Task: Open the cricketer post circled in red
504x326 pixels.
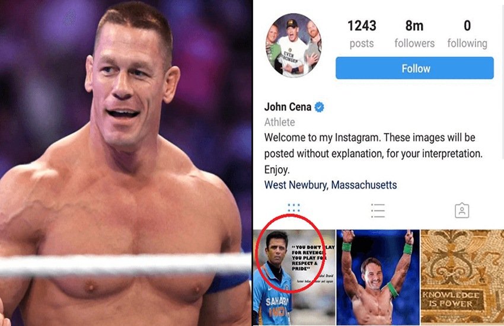Action: [294, 277]
